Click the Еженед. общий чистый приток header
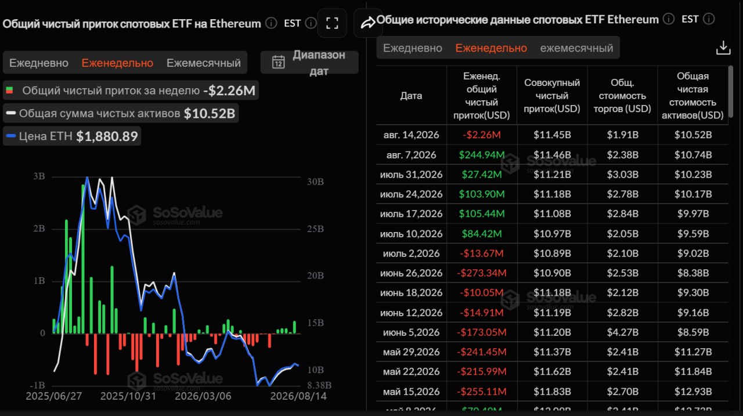The height and width of the screenshot is (416, 743). [482, 96]
